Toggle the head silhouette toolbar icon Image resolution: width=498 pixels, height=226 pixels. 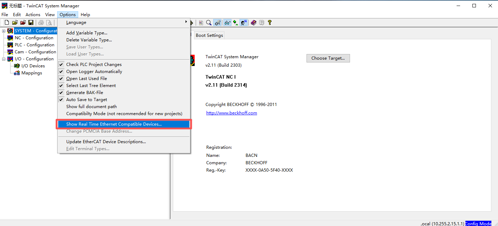pos(244,23)
